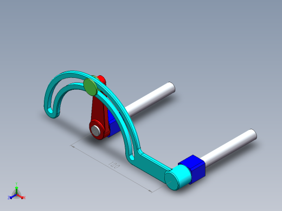Select the bright red knob atop the link
This screenshot has width=282, height=211.
click(x=101, y=80)
